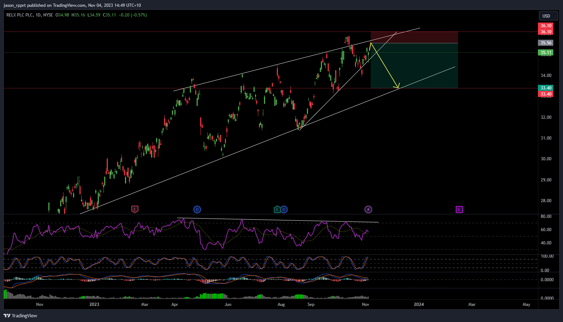
Task: Open the purple upcoming earnings E marker
Action: (x=459, y=209)
